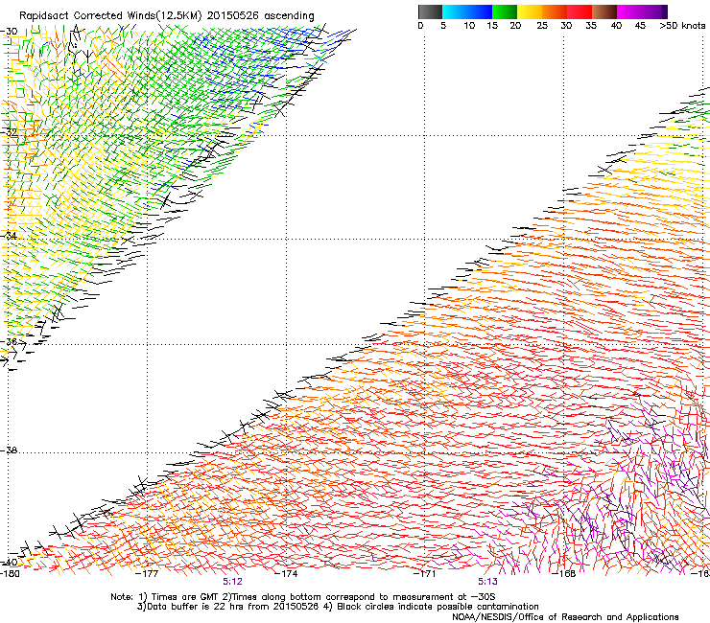Image resolution: width=710 pixels, height=623 pixels.
Task: Click the -34 latitude axis label
Action: coord(10,236)
